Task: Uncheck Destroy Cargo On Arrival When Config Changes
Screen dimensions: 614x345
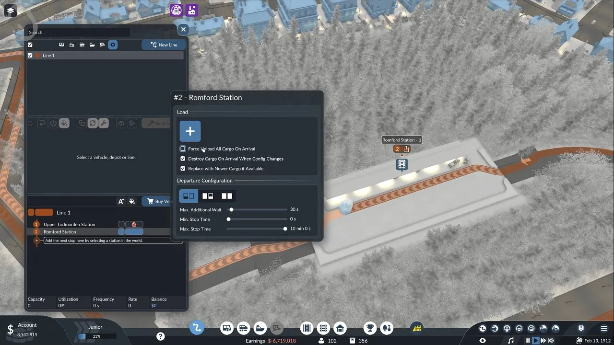Action: coord(183,159)
